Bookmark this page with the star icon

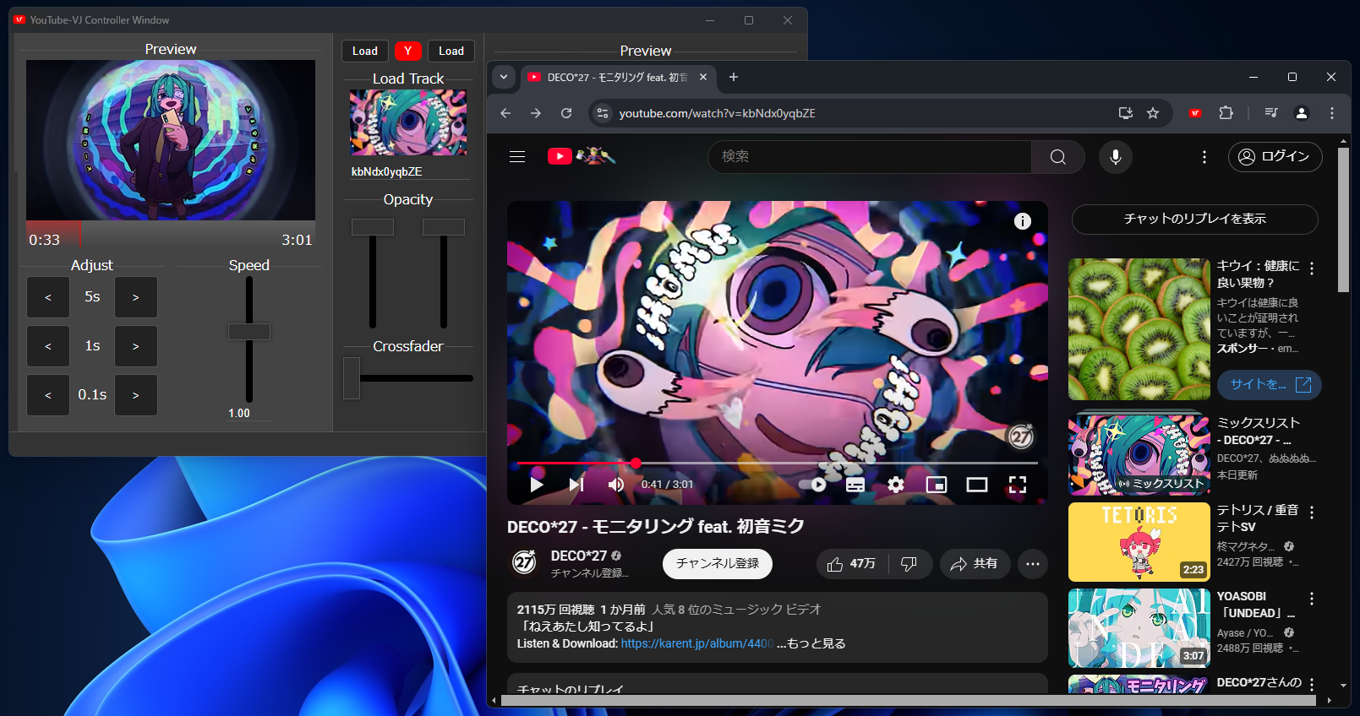tap(1153, 113)
